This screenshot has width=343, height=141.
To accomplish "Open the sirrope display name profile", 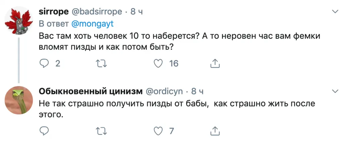I will coord(53,12).
